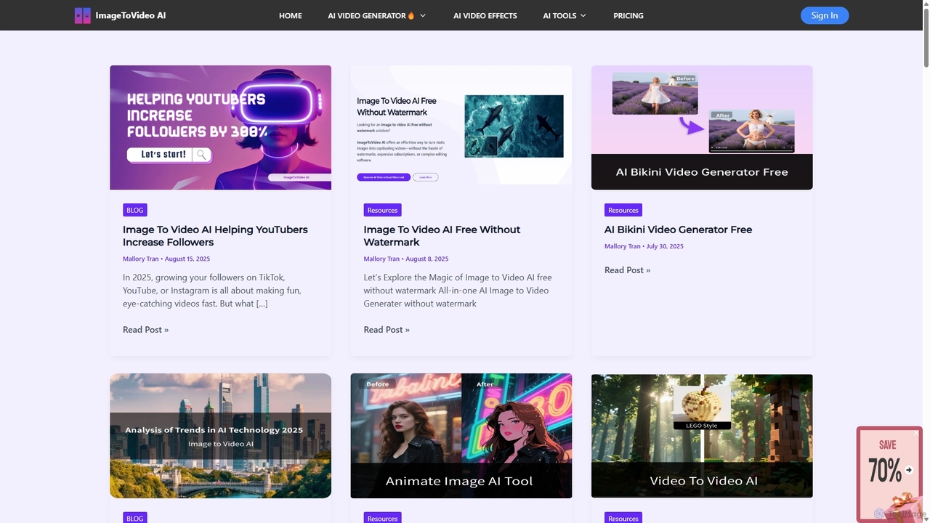
Task: Go to the PRICING page
Action: [x=628, y=15]
